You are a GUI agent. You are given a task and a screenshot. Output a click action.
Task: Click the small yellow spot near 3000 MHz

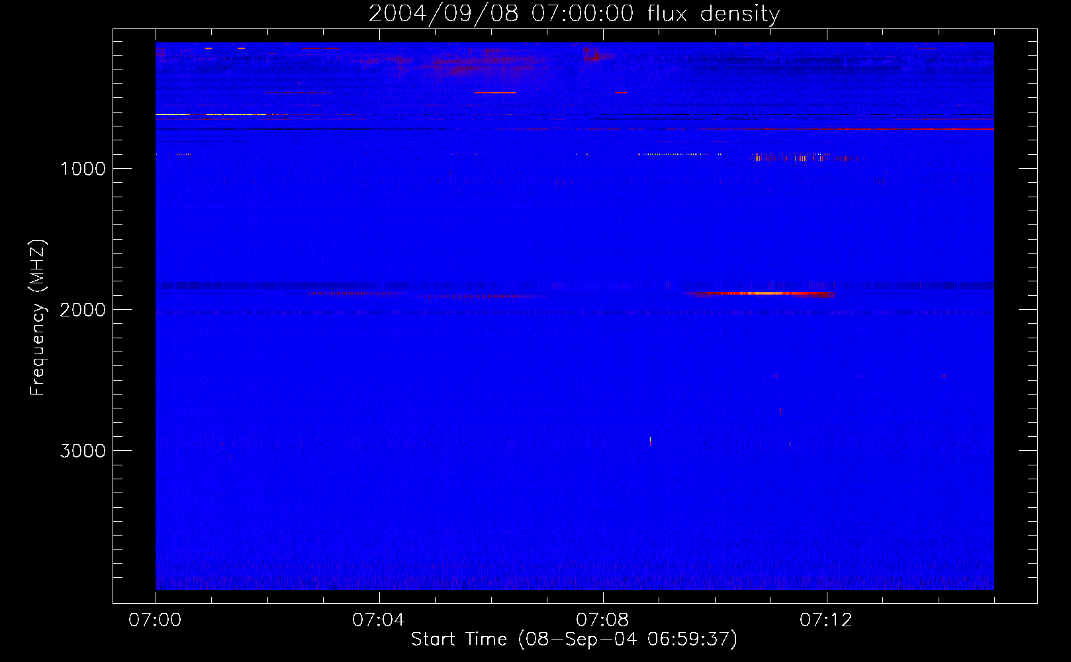click(x=650, y=440)
